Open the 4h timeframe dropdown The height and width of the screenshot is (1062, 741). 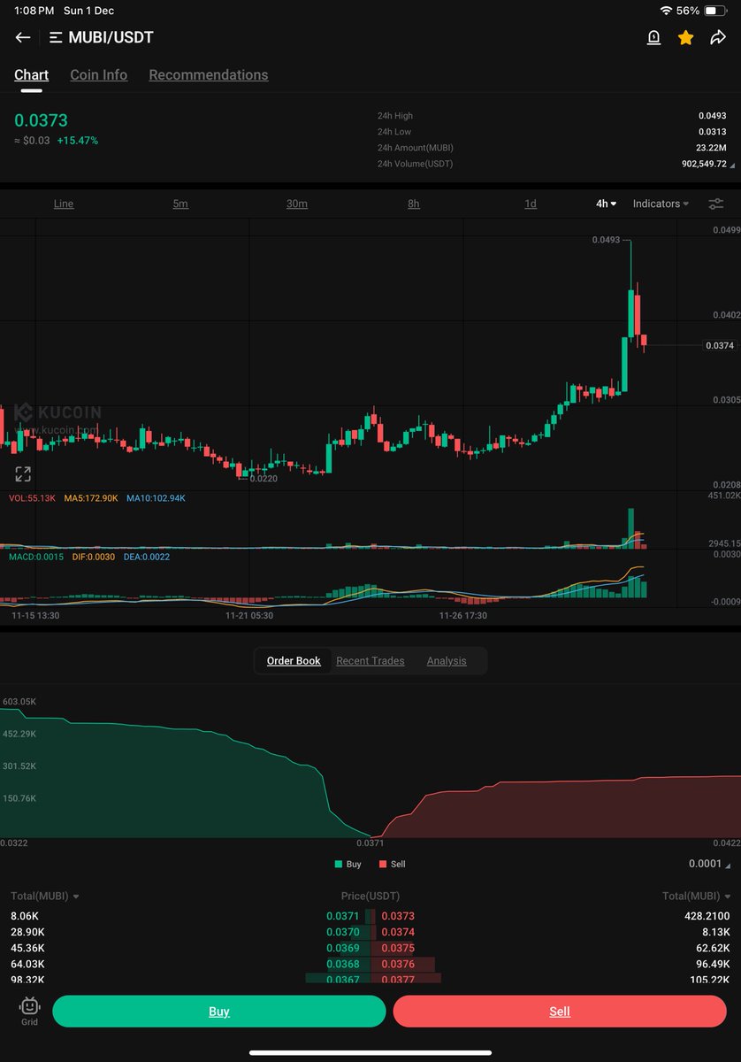point(606,204)
